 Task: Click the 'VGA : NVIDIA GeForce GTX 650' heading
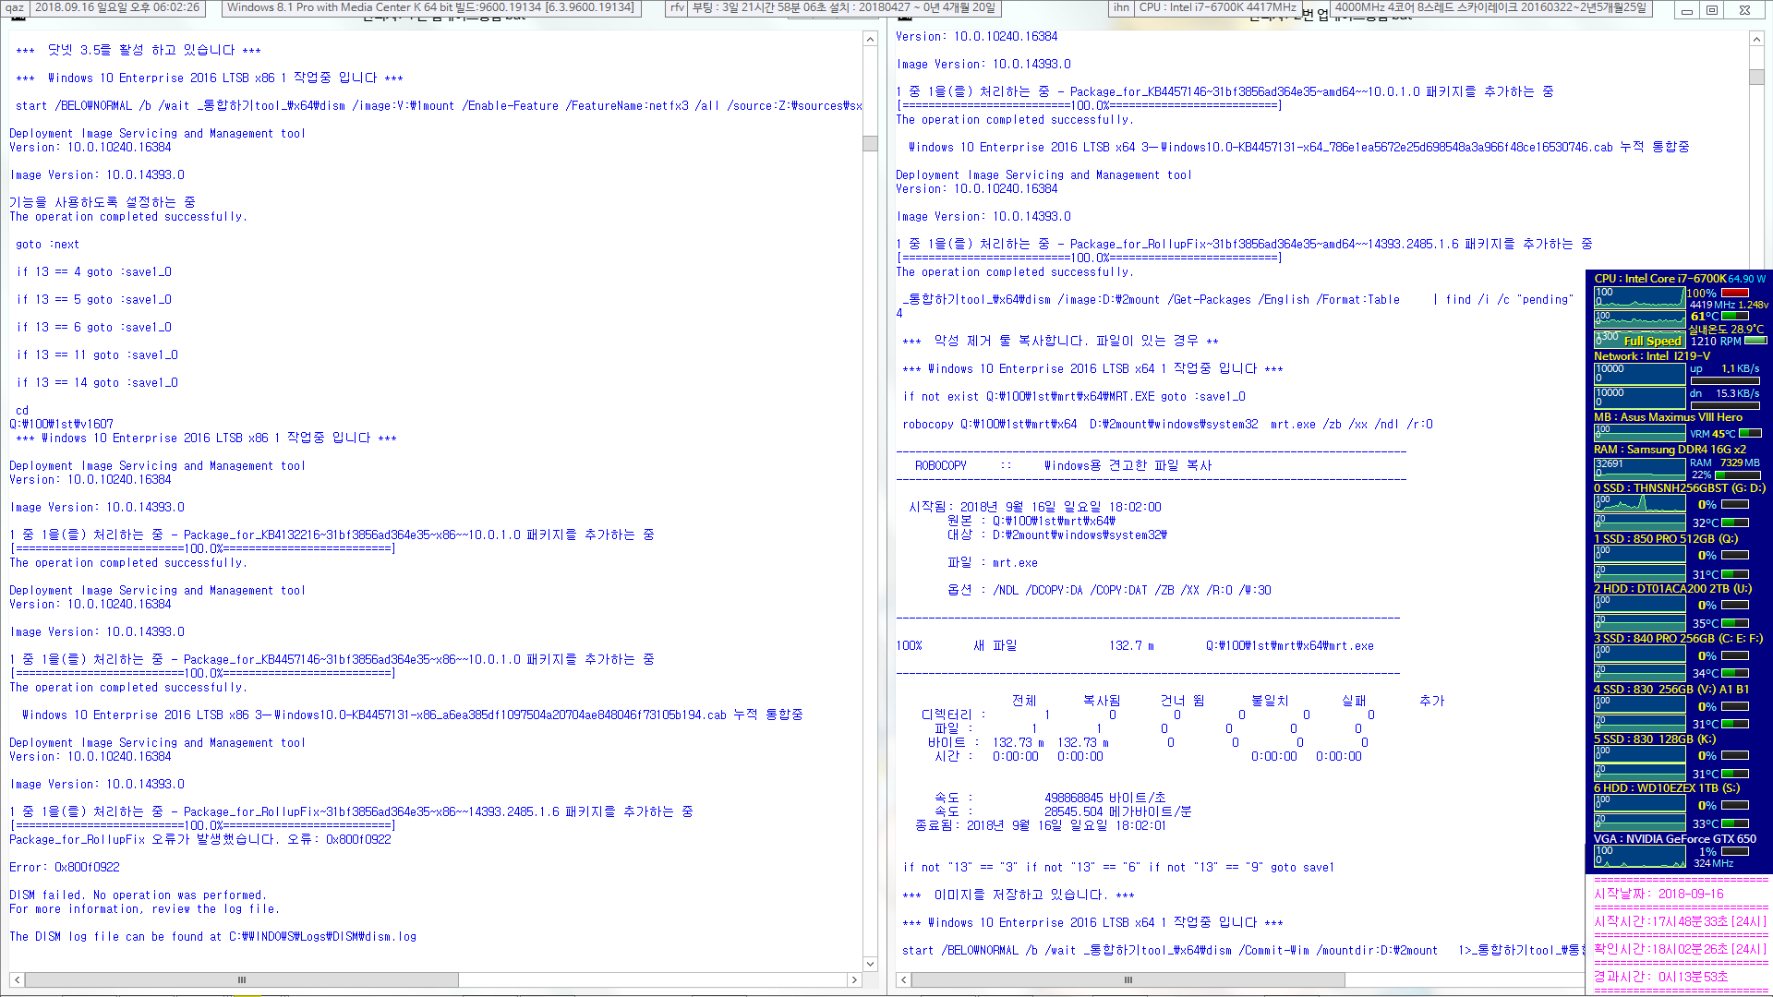tap(1675, 839)
